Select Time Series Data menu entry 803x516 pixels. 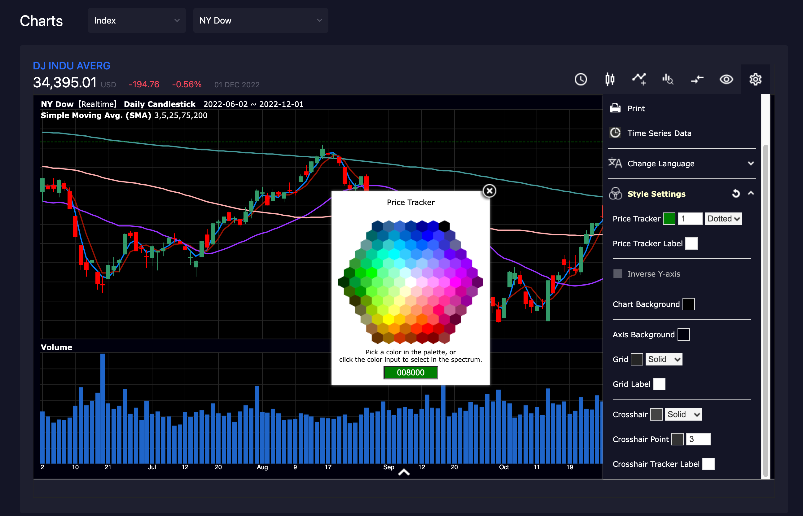(659, 133)
